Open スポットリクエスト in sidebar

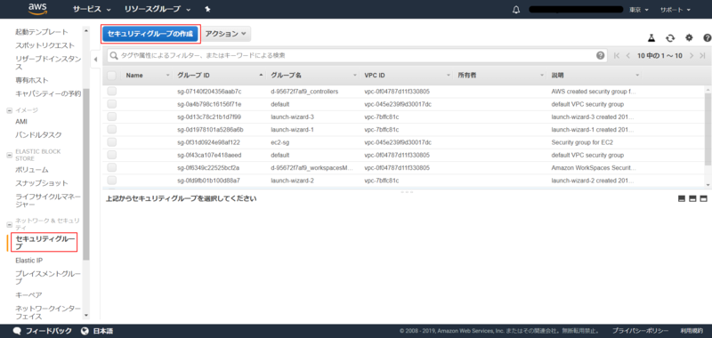(45, 46)
